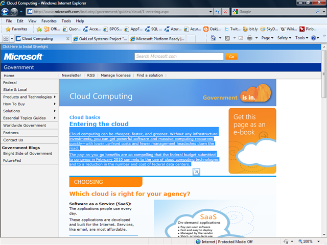
Task: Open the Favorites menu
Action: (49, 21)
